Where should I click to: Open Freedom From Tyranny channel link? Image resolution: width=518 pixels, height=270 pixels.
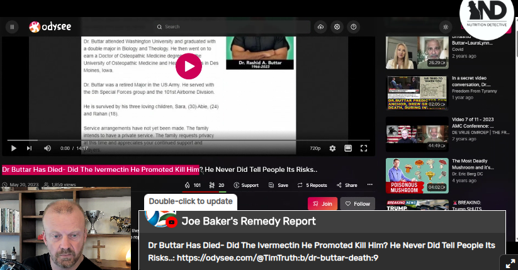(x=475, y=91)
